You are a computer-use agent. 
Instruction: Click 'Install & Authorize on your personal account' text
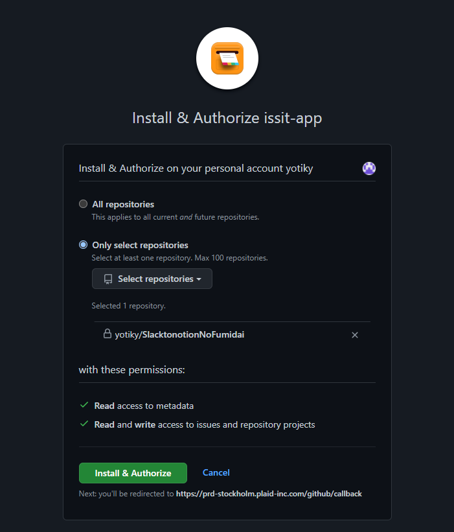[196, 168]
